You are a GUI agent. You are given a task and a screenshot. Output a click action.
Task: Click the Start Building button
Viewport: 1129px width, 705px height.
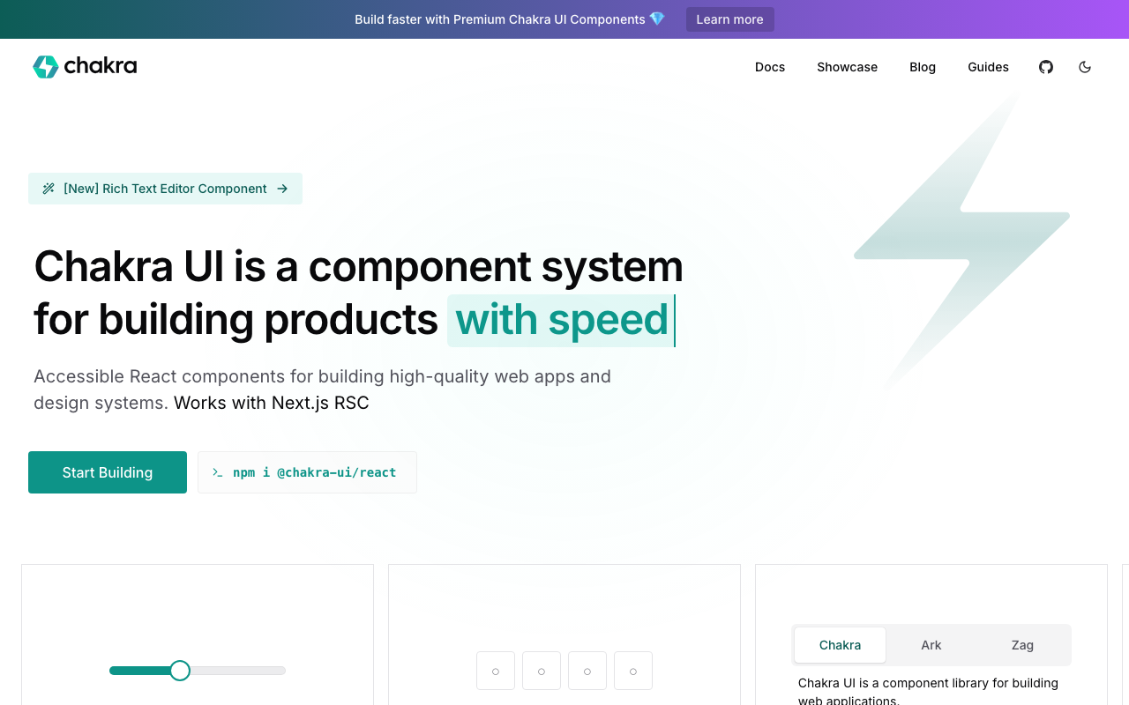(x=107, y=472)
